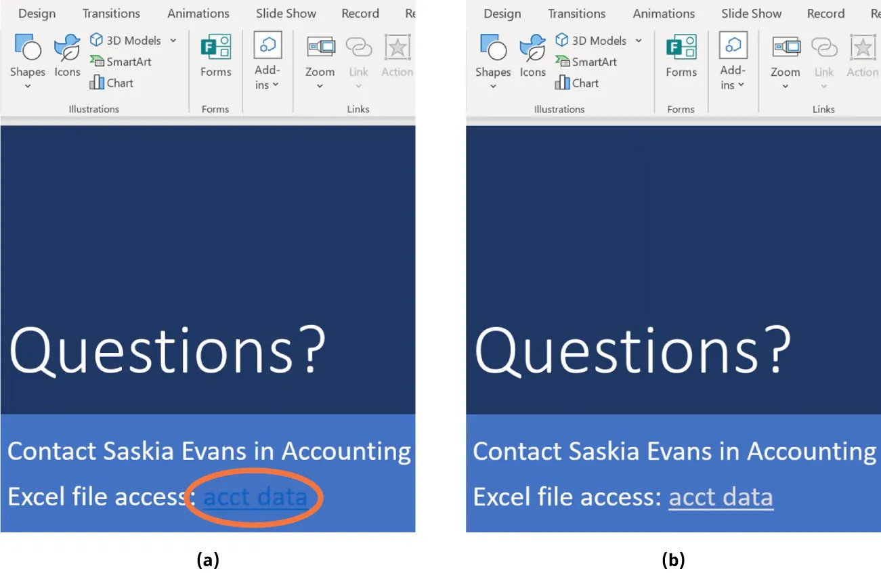This screenshot has width=881, height=573.
Task: Select the Animations tab
Action: (x=198, y=13)
